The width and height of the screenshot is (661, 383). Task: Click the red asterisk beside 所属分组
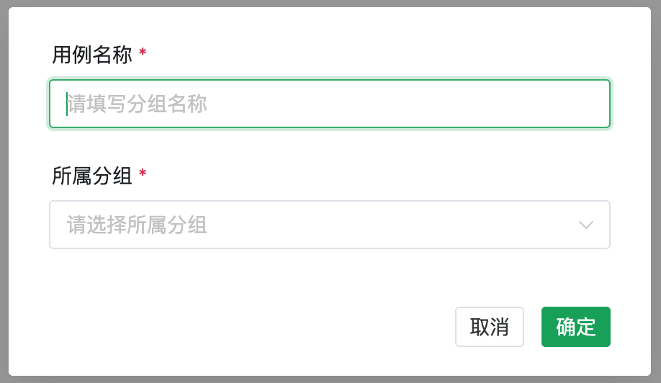pyautogui.click(x=143, y=174)
